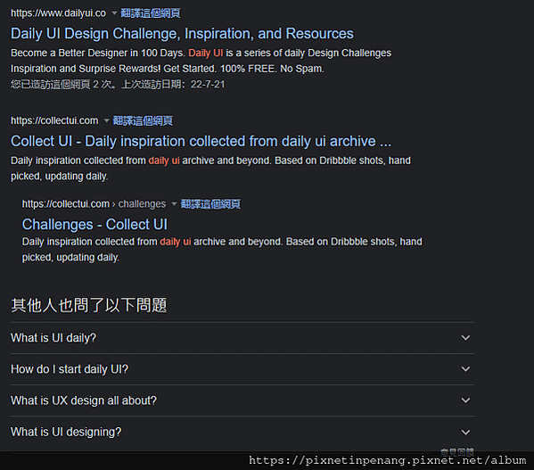This screenshot has width=534, height=470.
Task: Translate the collectui.com challenges page link
Action: coord(210,204)
